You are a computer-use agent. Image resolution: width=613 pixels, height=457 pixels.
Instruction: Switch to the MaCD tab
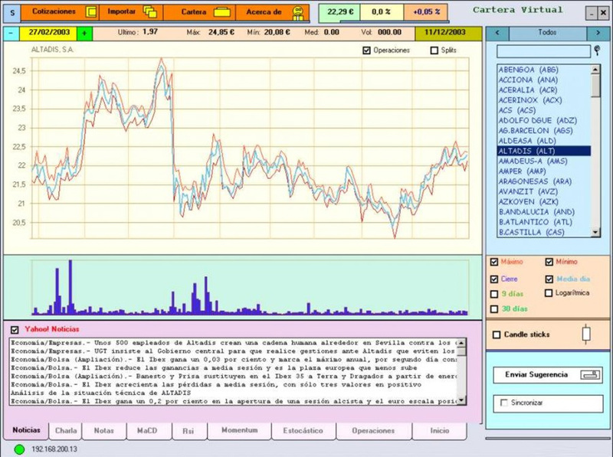[x=149, y=431]
